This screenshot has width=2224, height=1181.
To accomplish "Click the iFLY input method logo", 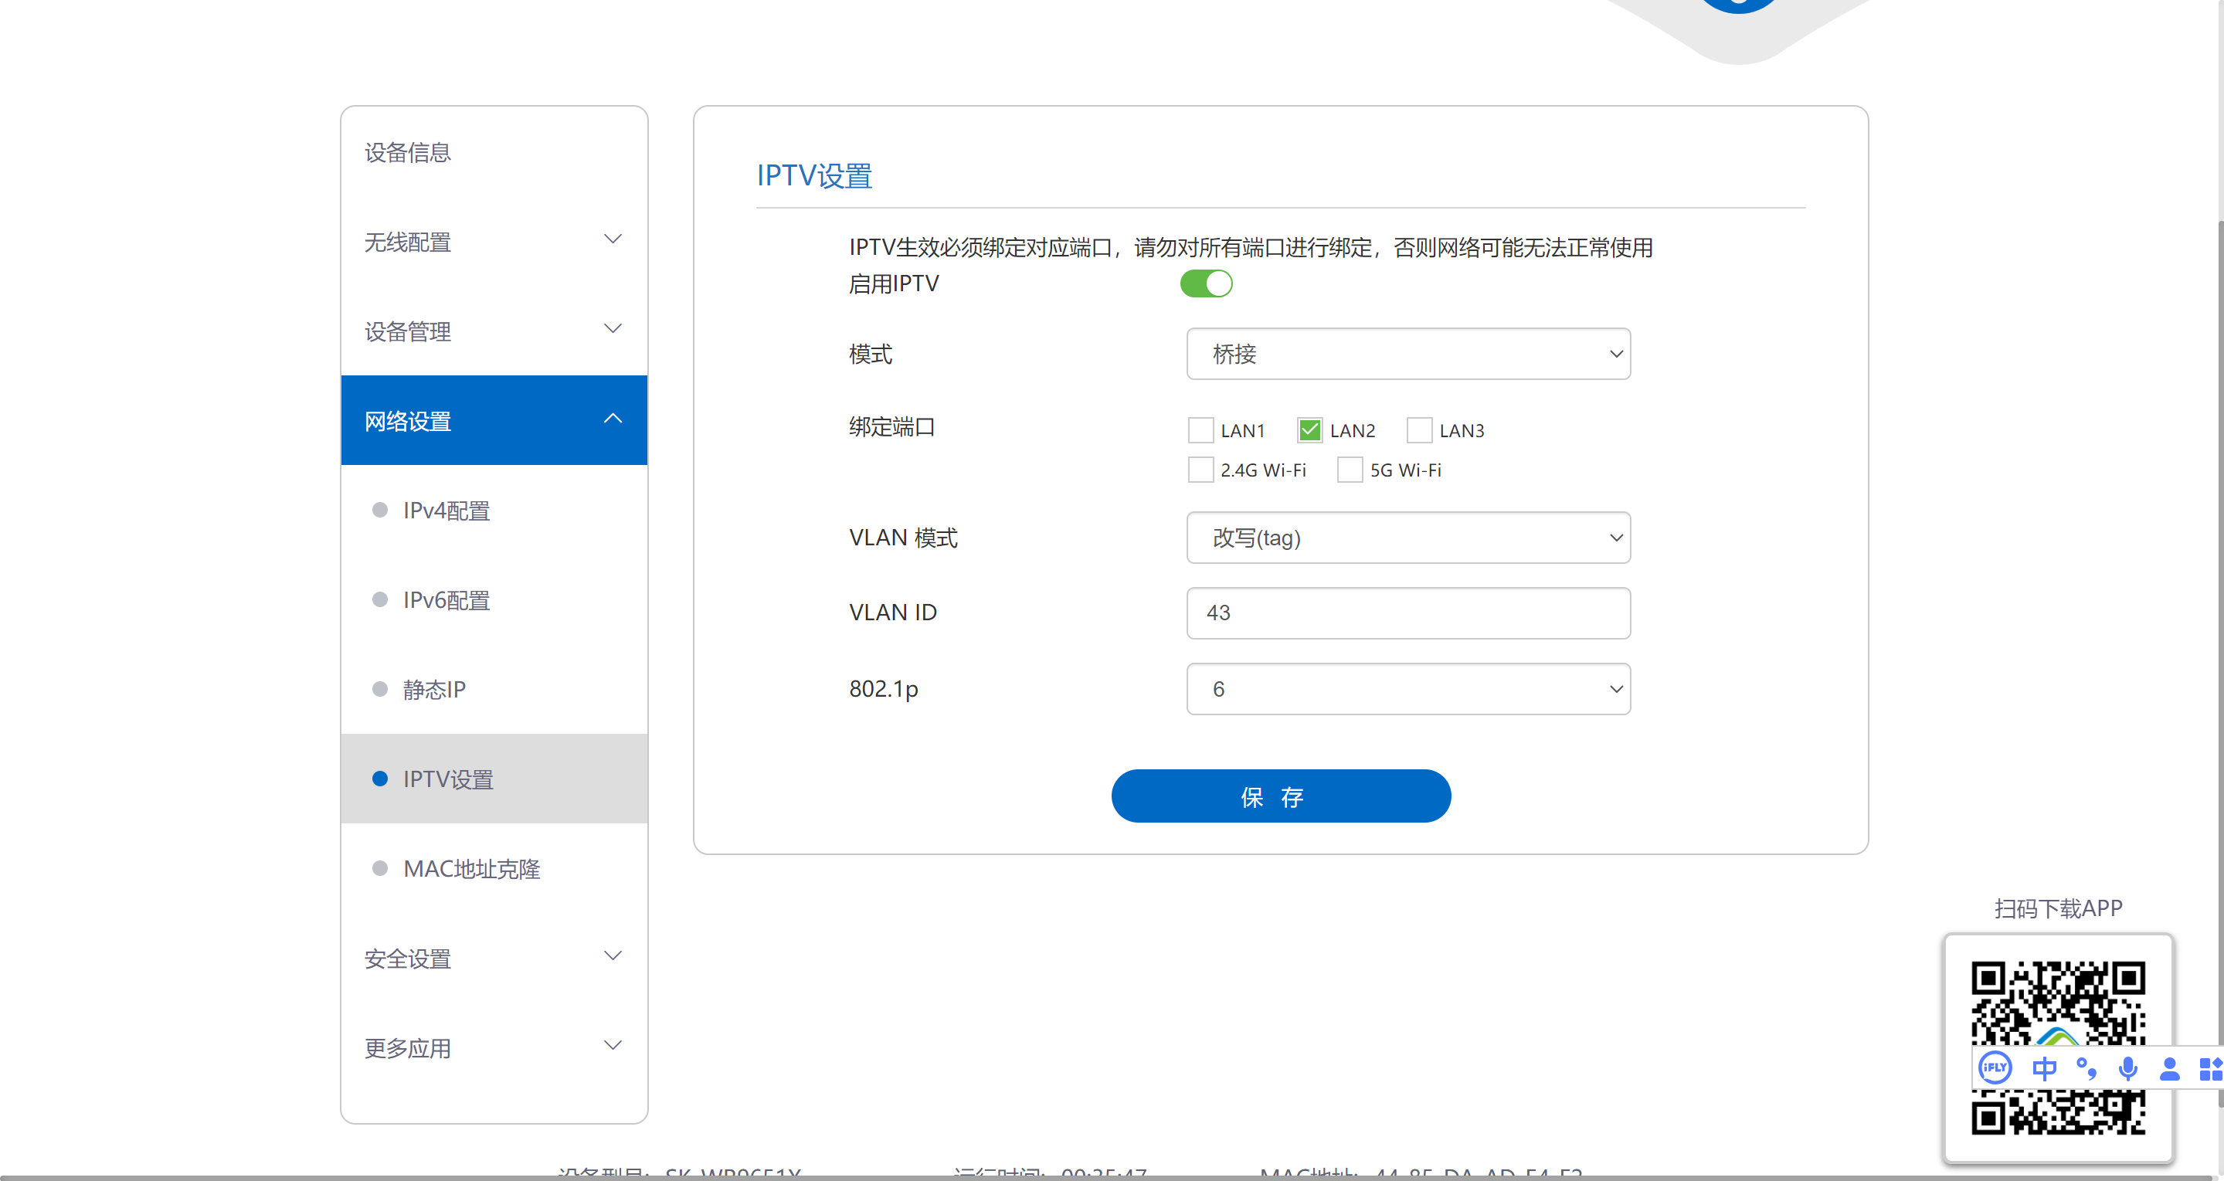I will click(1995, 1068).
